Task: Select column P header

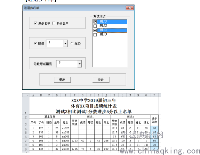Action: pyautogui.click(x=154, y=95)
